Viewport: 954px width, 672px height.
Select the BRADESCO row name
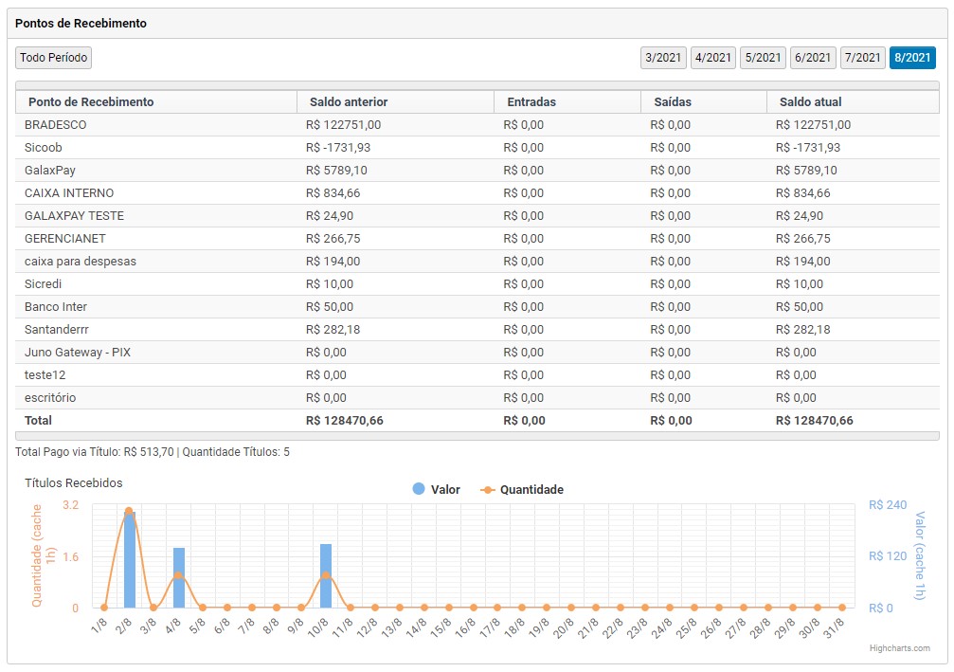pyautogui.click(x=55, y=125)
